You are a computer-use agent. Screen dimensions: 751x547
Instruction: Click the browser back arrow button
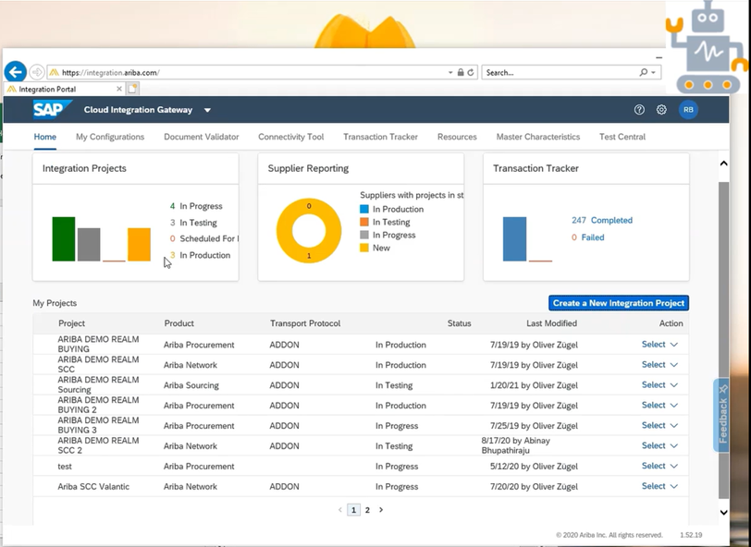pos(15,72)
